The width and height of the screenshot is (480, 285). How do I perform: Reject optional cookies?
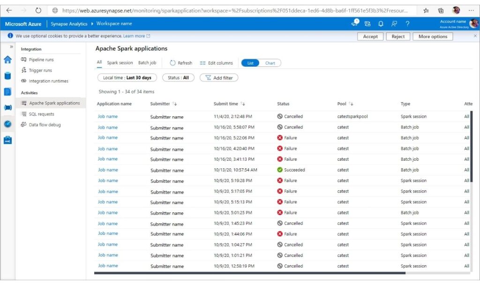point(398,37)
